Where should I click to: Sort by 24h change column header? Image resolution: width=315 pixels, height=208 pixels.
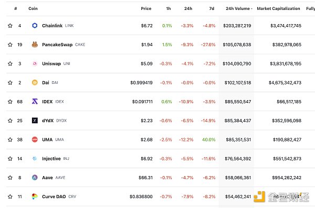point(188,8)
